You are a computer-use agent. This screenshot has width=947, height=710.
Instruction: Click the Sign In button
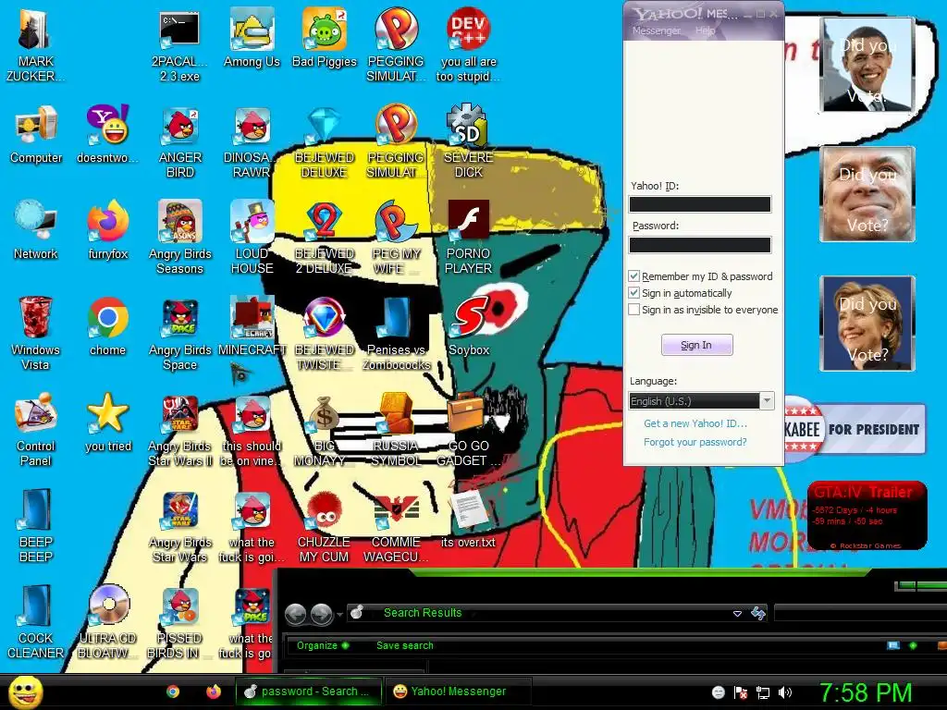[x=696, y=345]
